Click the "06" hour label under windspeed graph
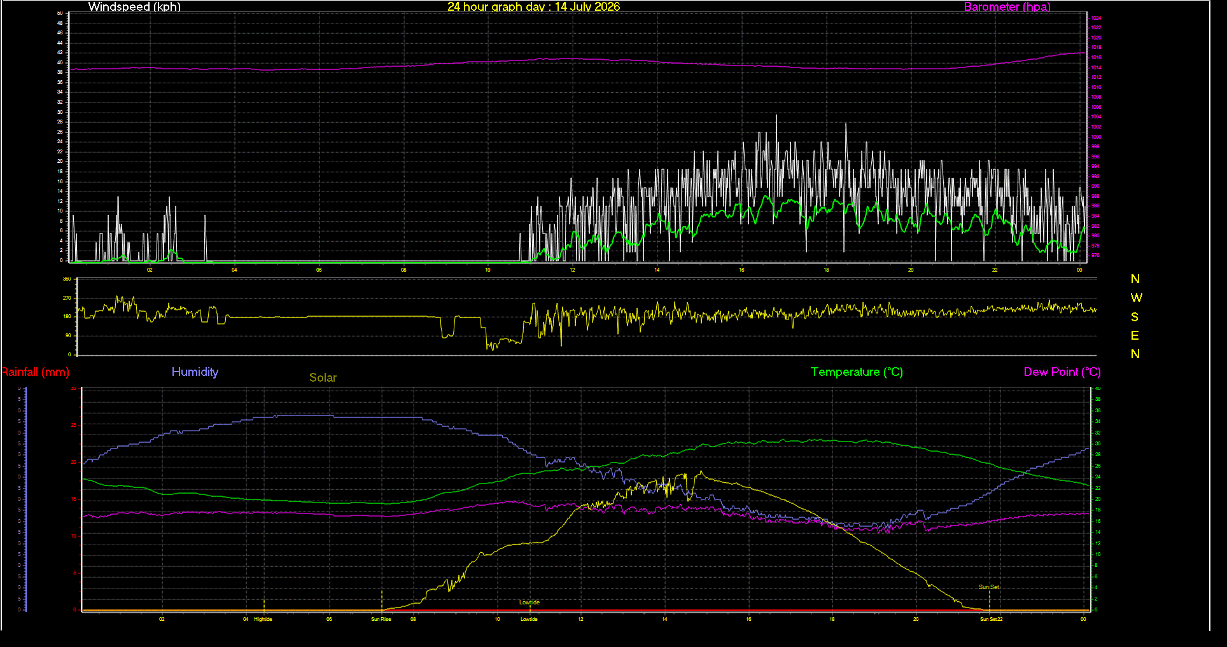This screenshot has width=1227, height=647. pyautogui.click(x=319, y=270)
